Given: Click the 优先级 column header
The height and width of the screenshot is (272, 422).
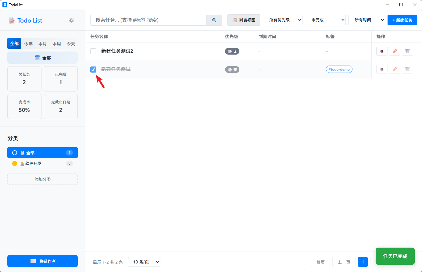Looking at the screenshot, I should 231,37.
